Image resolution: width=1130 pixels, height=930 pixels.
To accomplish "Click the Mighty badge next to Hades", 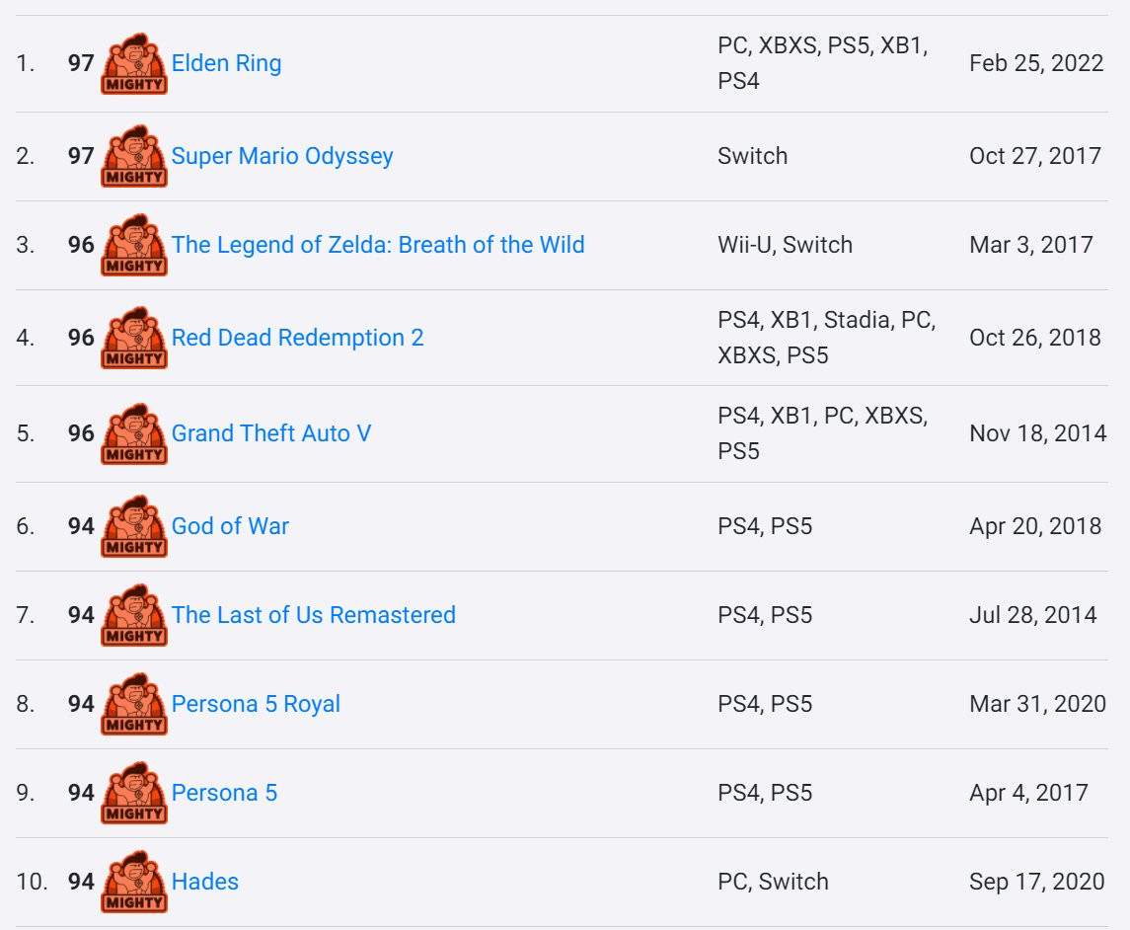I will 134,883.
